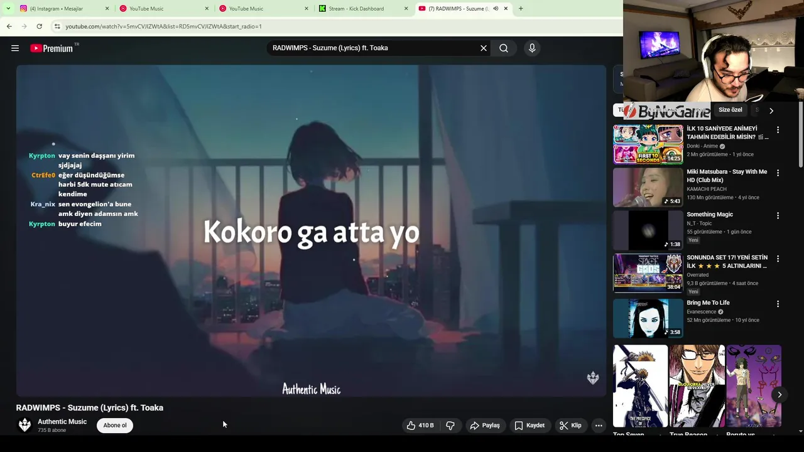The width and height of the screenshot is (804, 452).
Task: Select the Size özel filter chip
Action: click(730, 110)
